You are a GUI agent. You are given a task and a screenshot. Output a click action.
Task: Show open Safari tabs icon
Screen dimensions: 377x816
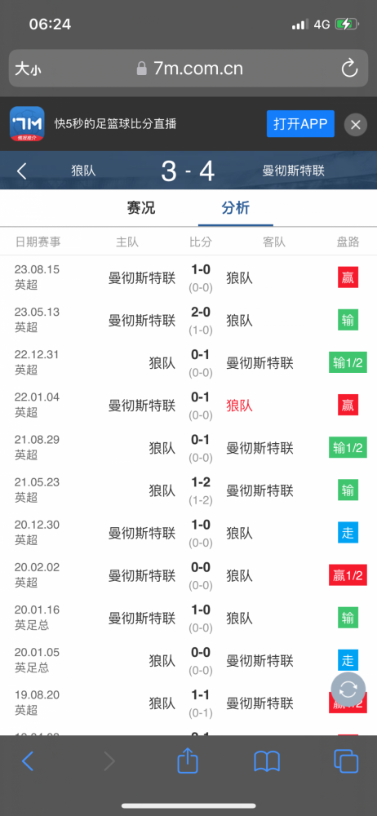point(346,761)
